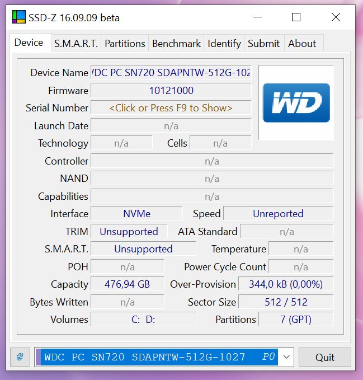Maximize the SSD-Z window

tap(296, 17)
